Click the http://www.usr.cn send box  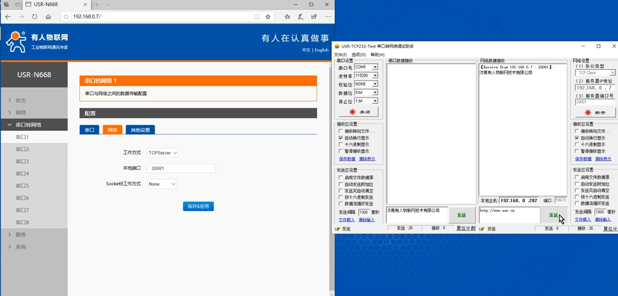pyautogui.click(x=509, y=215)
